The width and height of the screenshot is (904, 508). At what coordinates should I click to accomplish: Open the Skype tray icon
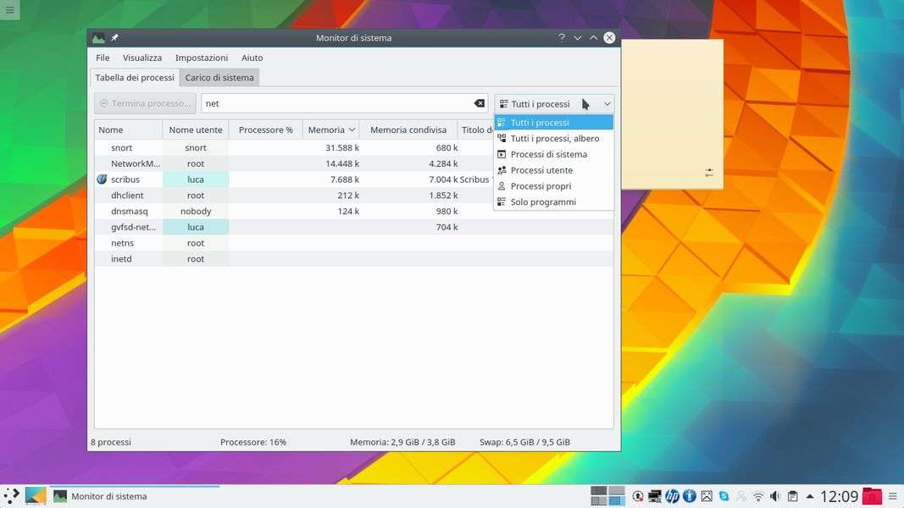click(x=724, y=496)
